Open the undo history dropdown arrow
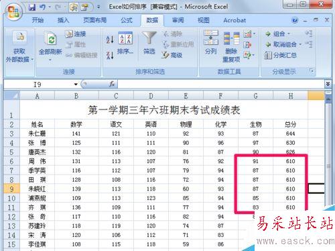The height and width of the screenshot is (251, 335). click(50, 7)
